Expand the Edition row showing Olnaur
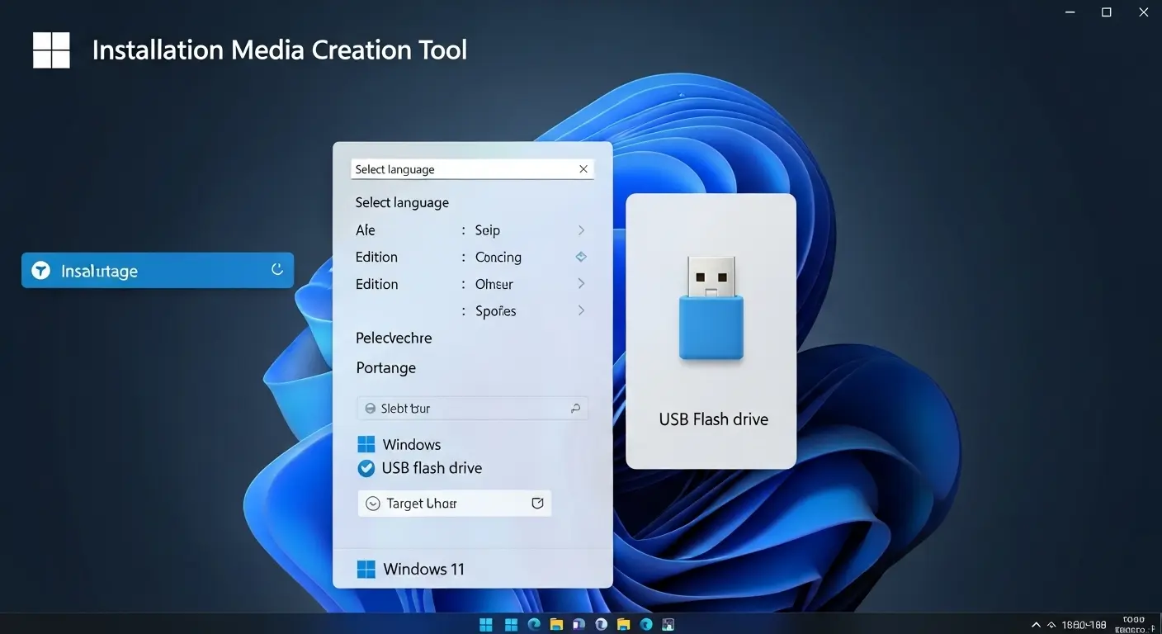This screenshot has width=1162, height=634. point(581,284)
